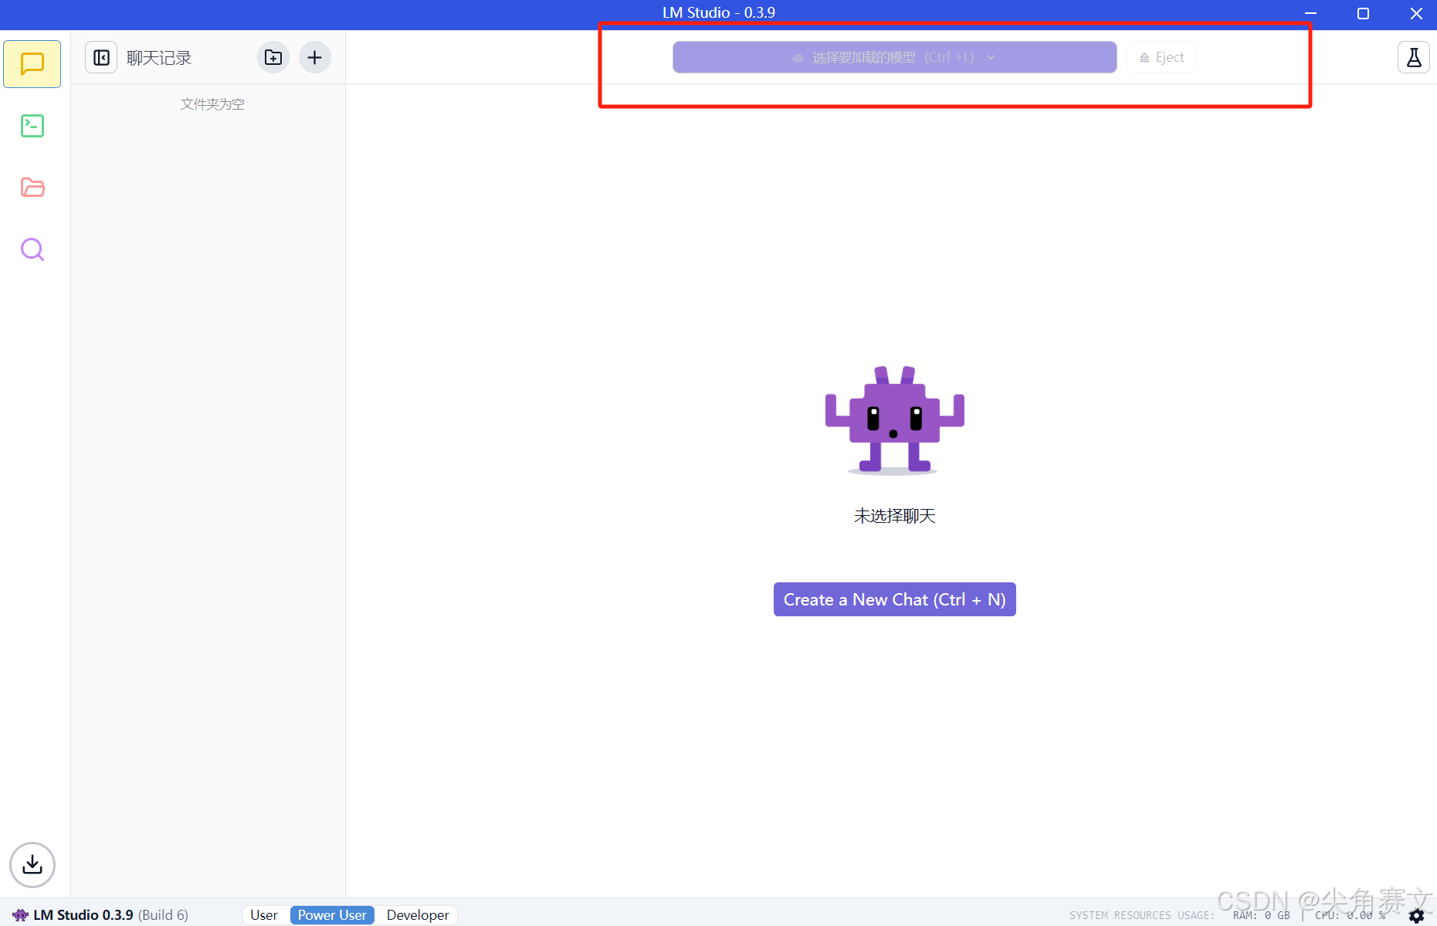This screenshot has height=926, width=1437.
Task: Switch to Power User mode
Action: click(332, 915)
